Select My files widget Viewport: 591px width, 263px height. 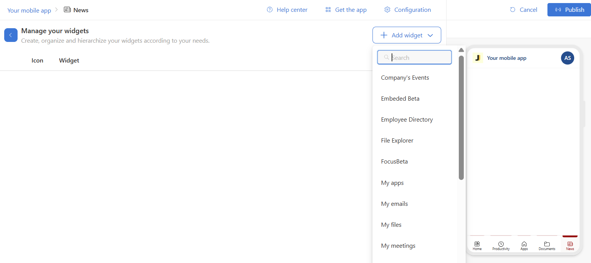click(x=391, y=225)
